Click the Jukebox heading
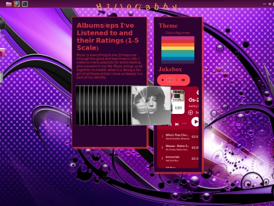Screen dimensions: 274x206 170,69
